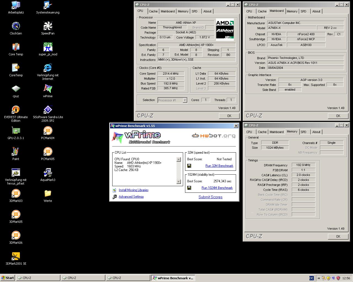
Task: Open the Windows Start menu
Action: (x=8, y=278)
